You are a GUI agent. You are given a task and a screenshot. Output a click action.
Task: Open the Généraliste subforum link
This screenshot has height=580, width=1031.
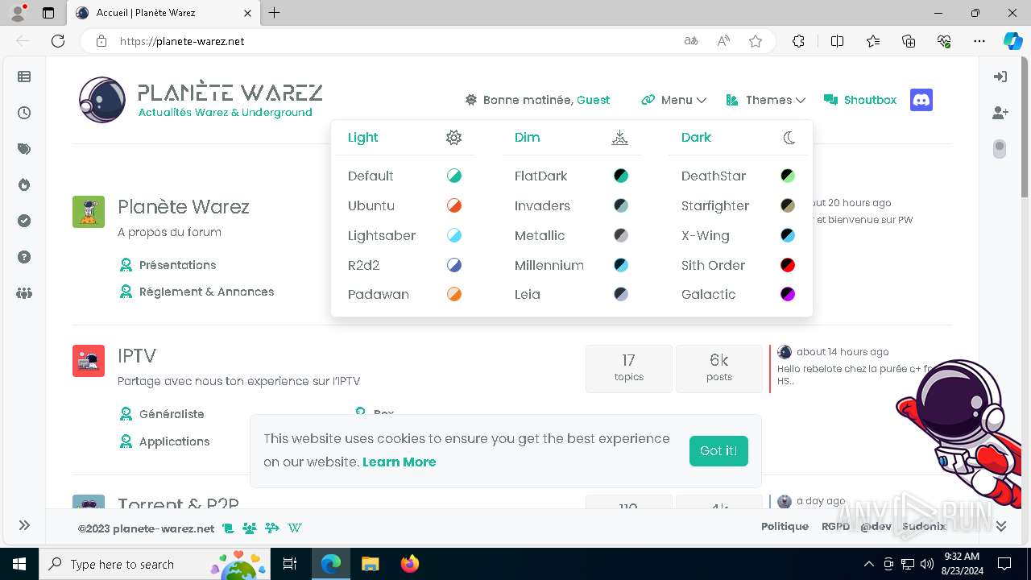pos(172,414)
